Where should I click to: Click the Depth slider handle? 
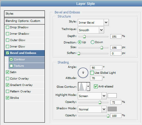pos(84,37)
